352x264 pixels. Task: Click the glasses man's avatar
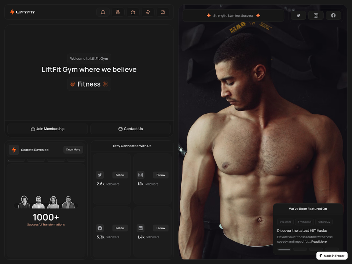(x=38, y=202)
